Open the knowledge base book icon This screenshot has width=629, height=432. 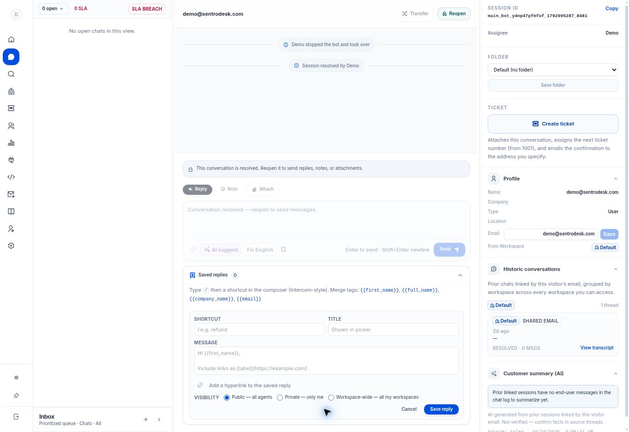pyautogui.click(x=11, y=211)
